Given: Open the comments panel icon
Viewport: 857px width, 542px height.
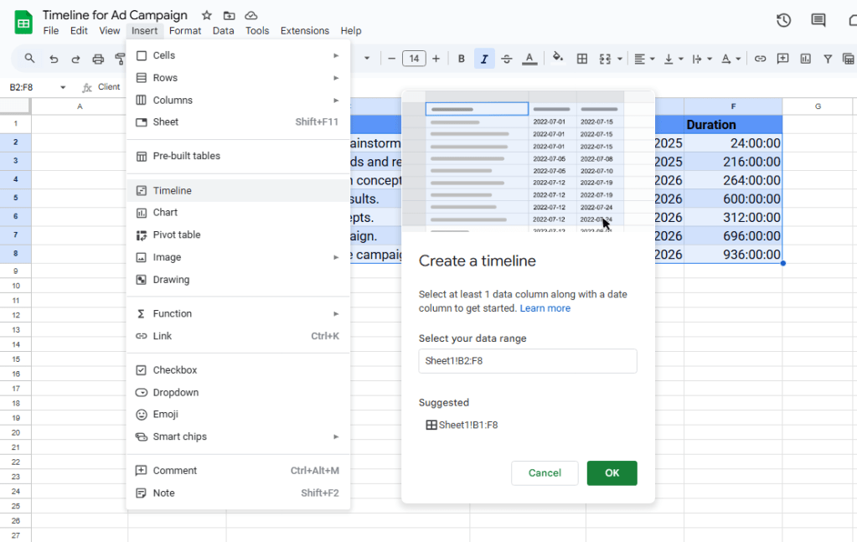Looking at the screenshot, I should [x=818, y=21].
